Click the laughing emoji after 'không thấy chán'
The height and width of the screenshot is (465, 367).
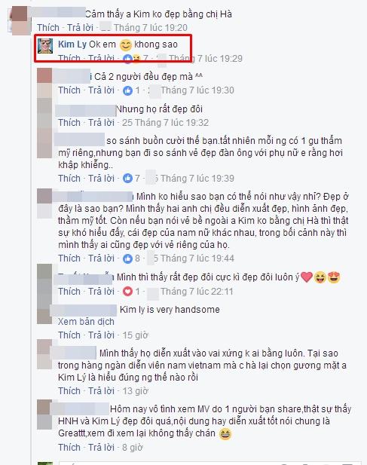(225, 434)
